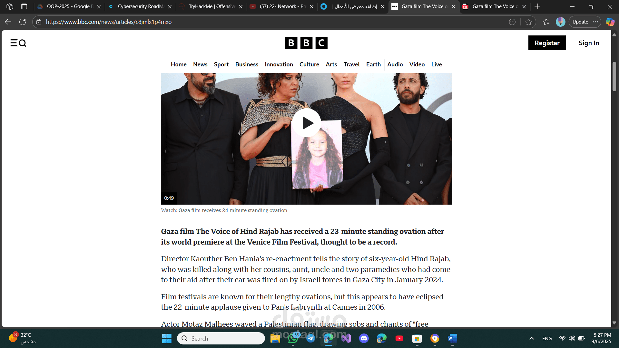Open the weather widget showing 32°C
The width and height of the screenshot is (619, 348).
pyautogui.click(x=23, y=338)
